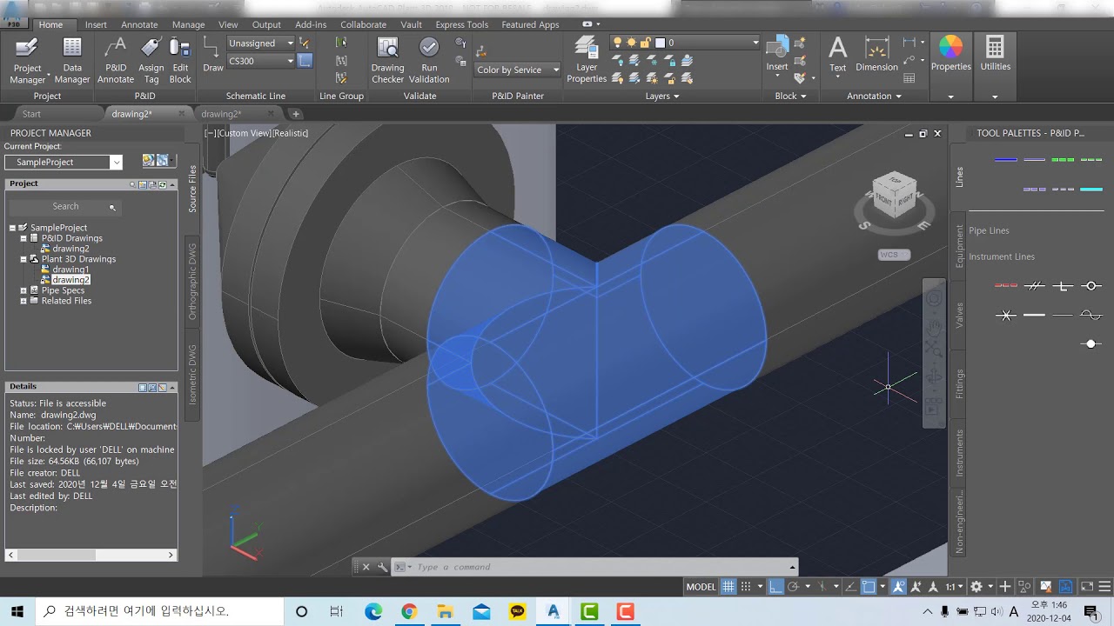1114x626 pixels.
Task: Switch to the Annotate ribbon tab
Action: tap(139, 24)
